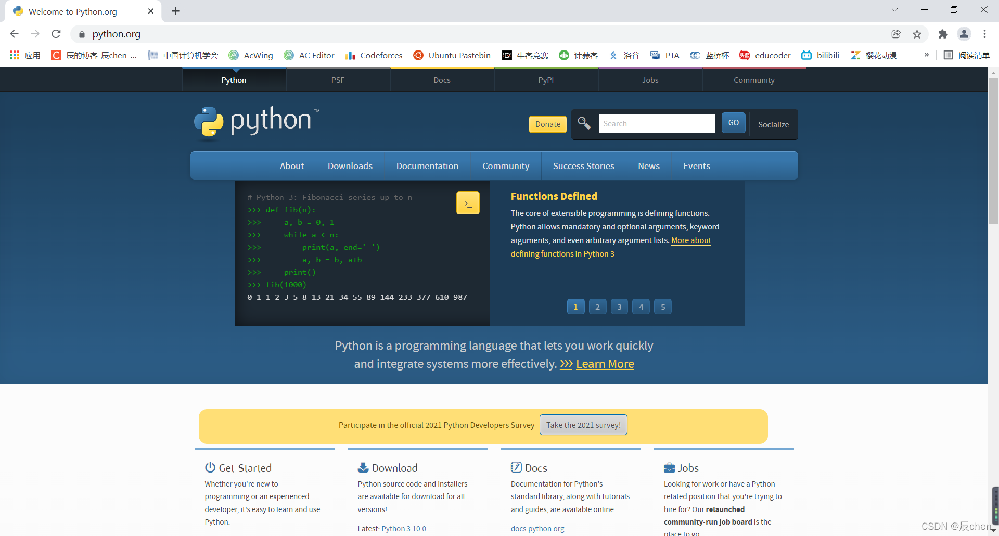Switch to the Docs top-bar tab
The image size is (999, 536).
click(x=442, y=80)
